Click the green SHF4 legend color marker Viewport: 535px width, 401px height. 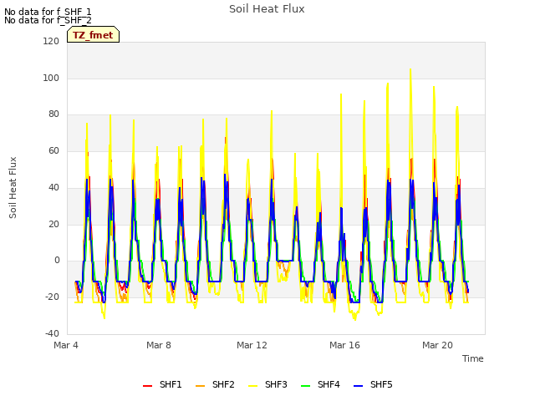(x=306, y=386)
